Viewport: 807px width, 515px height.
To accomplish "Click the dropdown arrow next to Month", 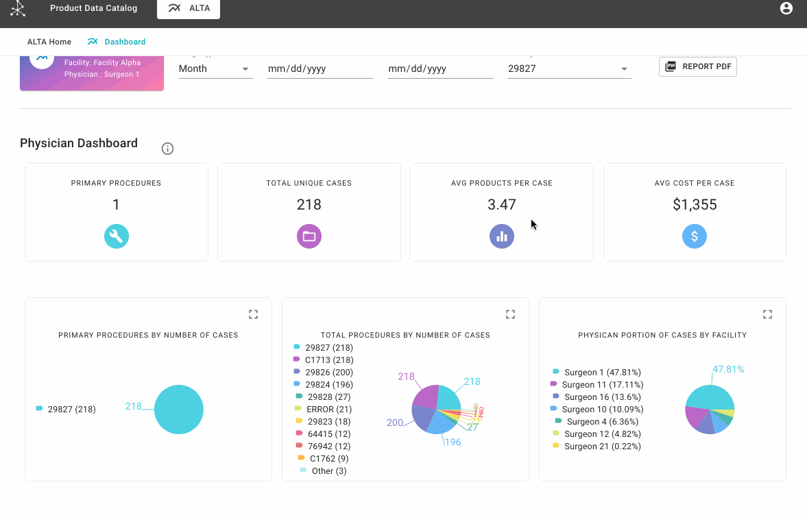I will coord(245,69).
